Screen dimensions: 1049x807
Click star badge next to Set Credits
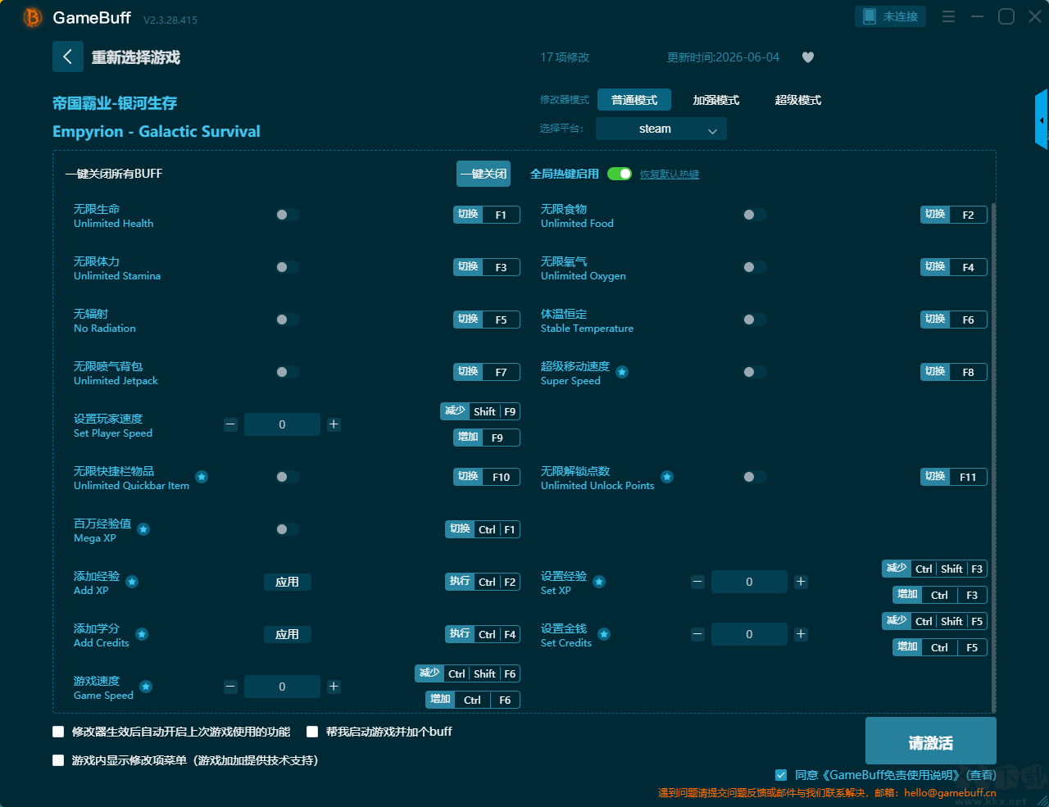click(604, 634)
